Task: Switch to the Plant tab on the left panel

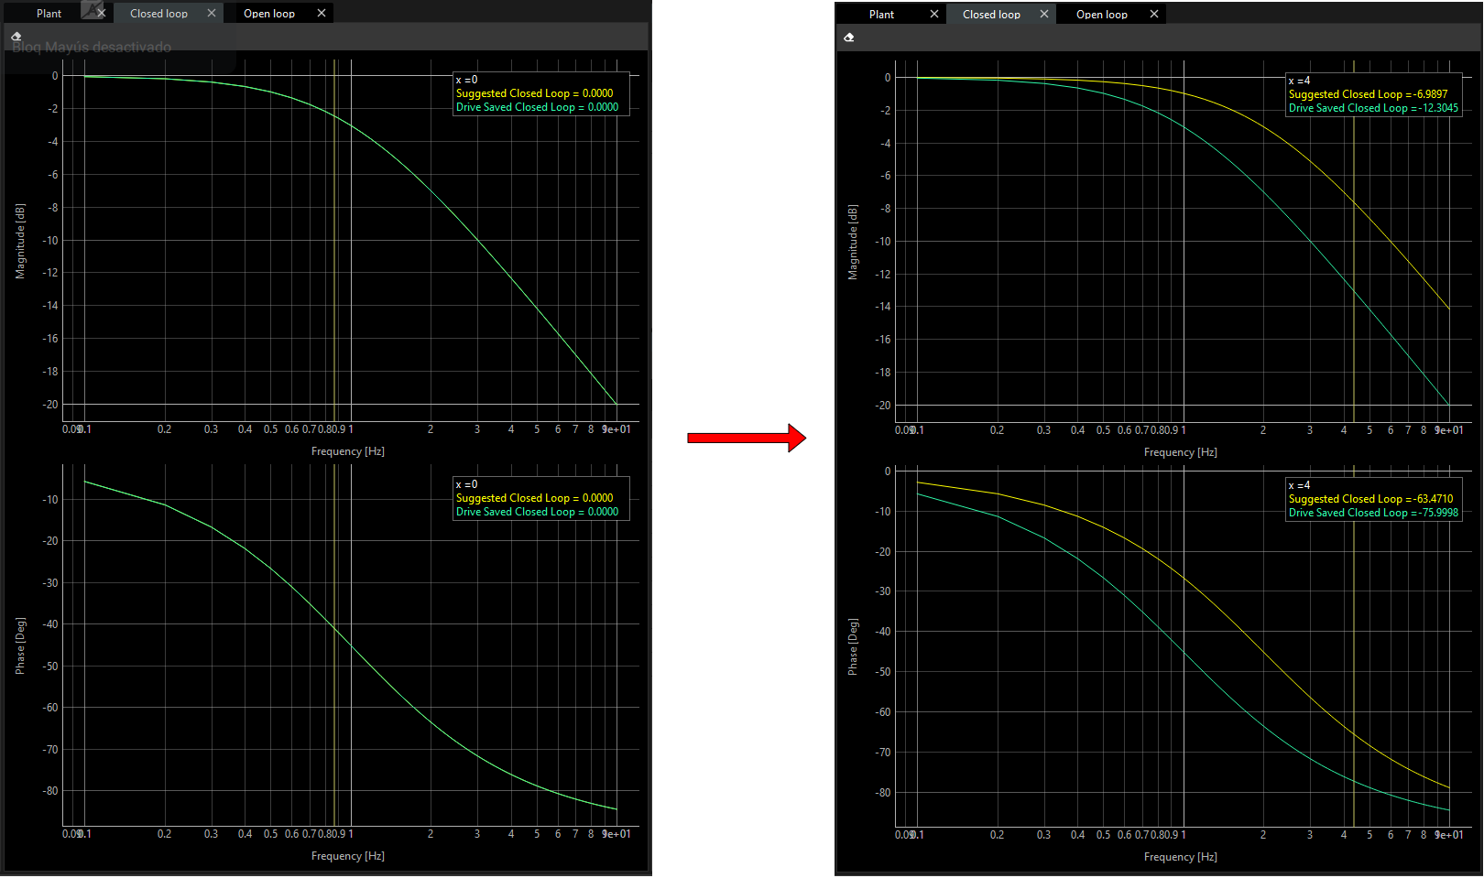Action: coord(49,13)
